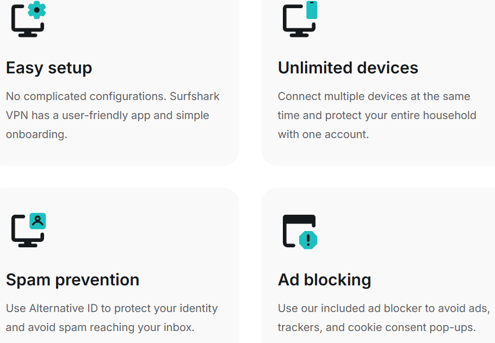Click "time and protect your entire household" line
495x343 pixels.
point(376,116)
